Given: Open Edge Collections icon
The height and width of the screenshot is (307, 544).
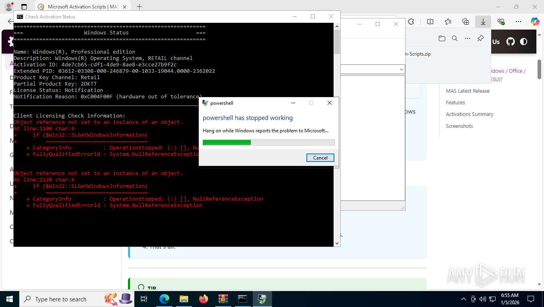Looking at the screenshot, I should 466,22.
